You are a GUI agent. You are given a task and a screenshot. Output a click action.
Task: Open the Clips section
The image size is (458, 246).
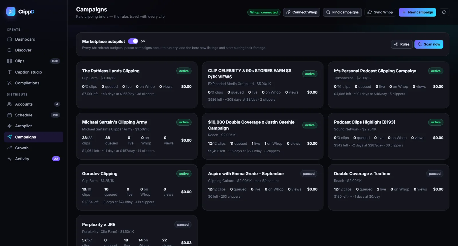(33, 61)
